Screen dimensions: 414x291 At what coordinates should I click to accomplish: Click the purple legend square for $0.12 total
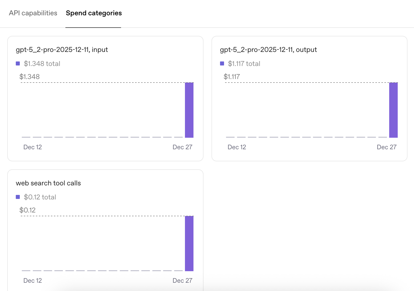pyautogui.click(x=18, y=197)
